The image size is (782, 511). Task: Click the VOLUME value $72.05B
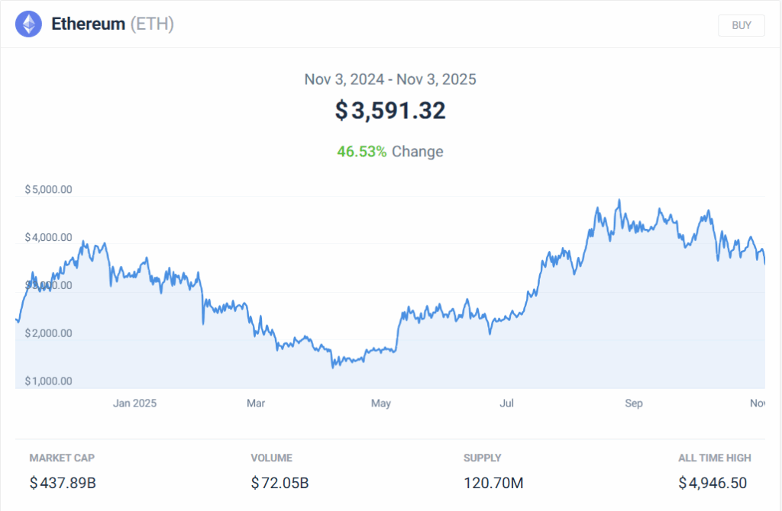280,483
